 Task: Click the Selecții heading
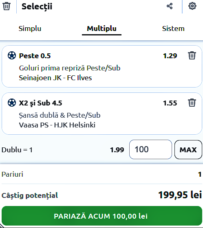tap(37, 7)
